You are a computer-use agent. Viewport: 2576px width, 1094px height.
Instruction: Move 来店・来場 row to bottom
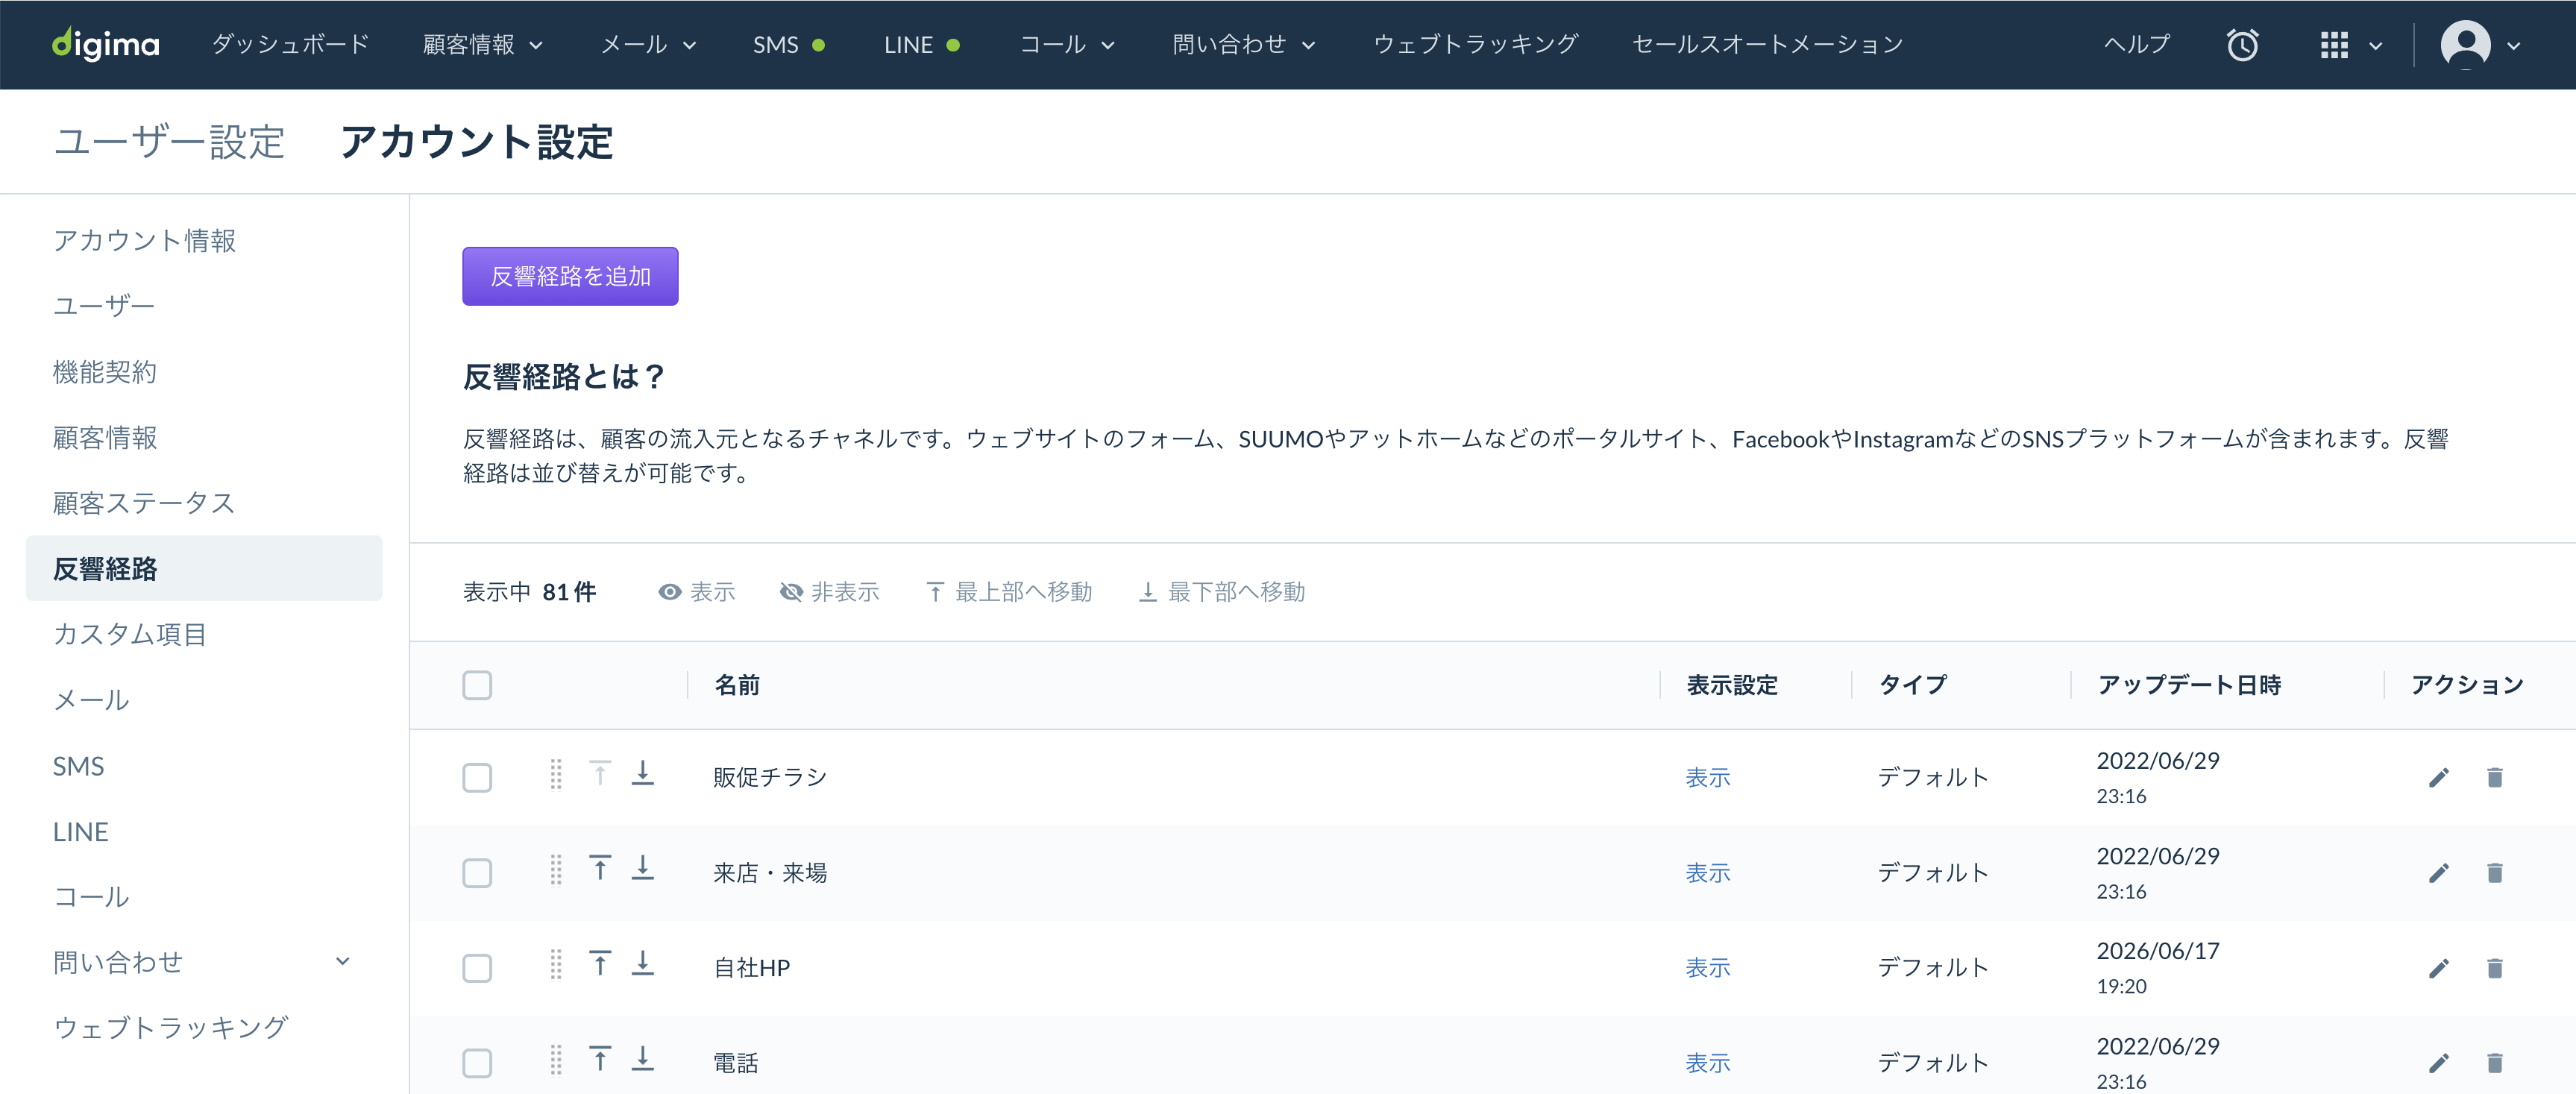point(643,868)
